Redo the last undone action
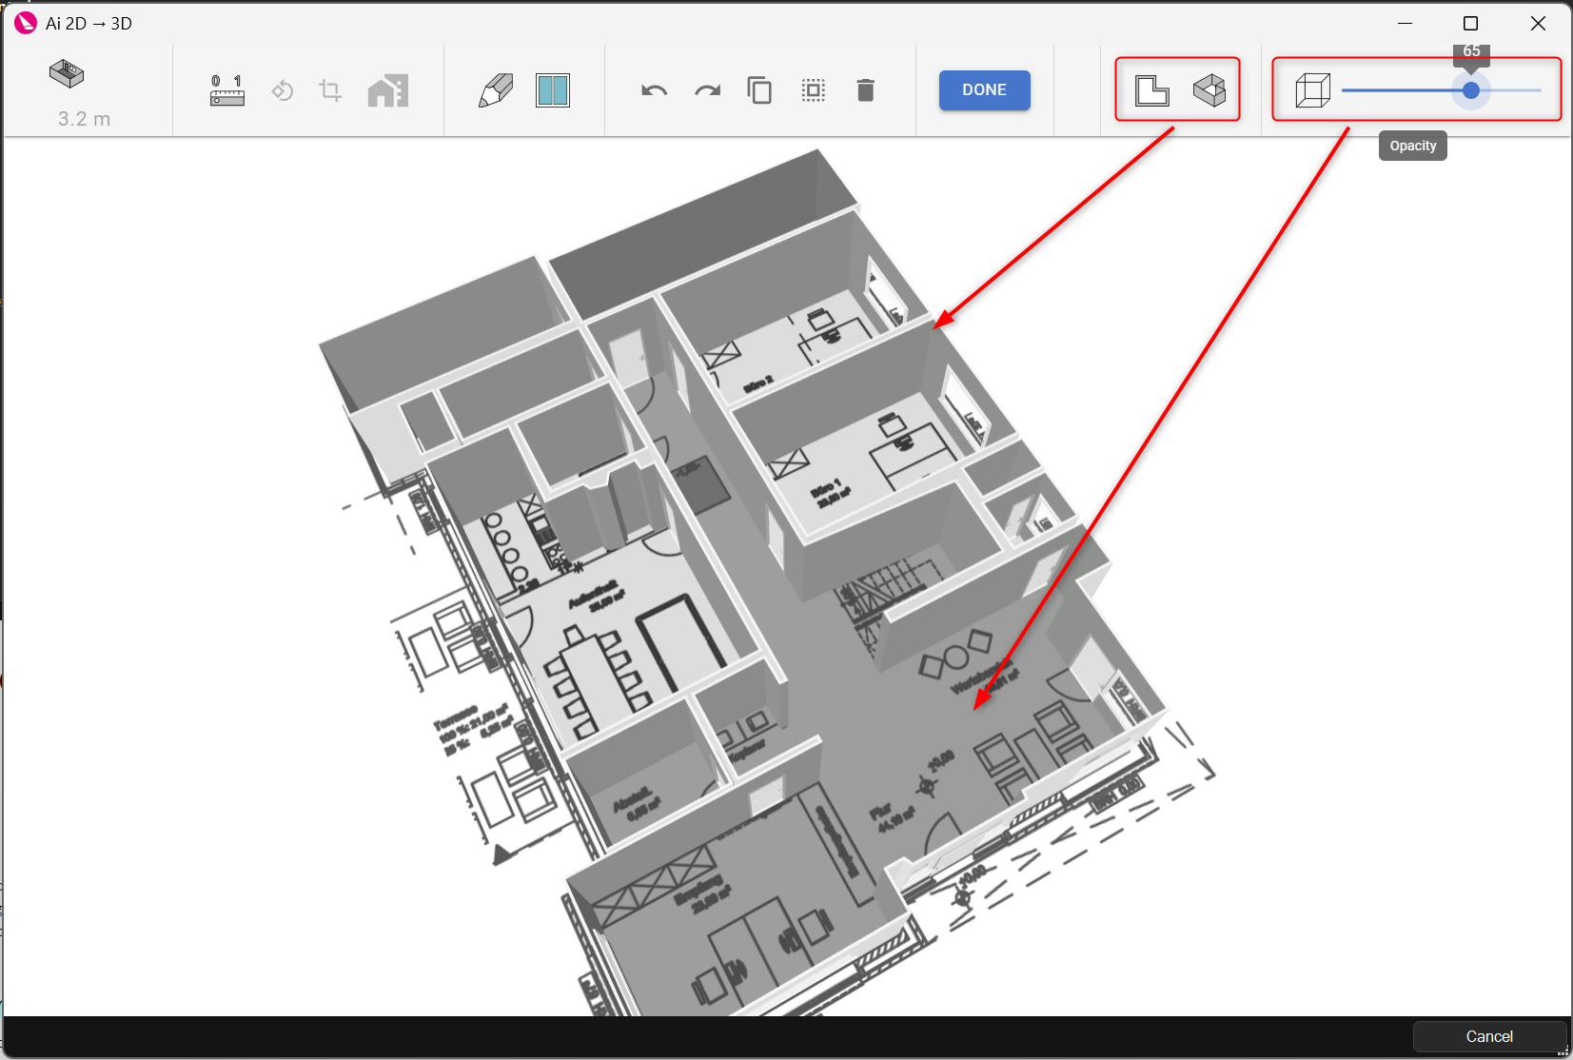This screenshot has width=1573, height=1060. 707,90
